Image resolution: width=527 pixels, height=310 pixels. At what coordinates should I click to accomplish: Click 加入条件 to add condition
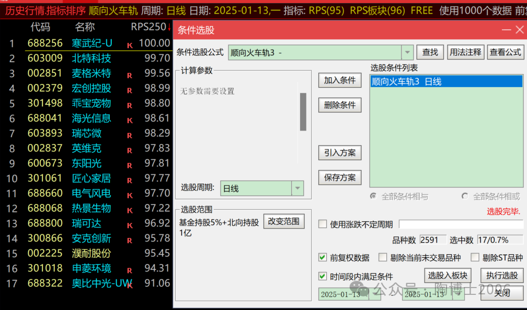click(340, 80)
